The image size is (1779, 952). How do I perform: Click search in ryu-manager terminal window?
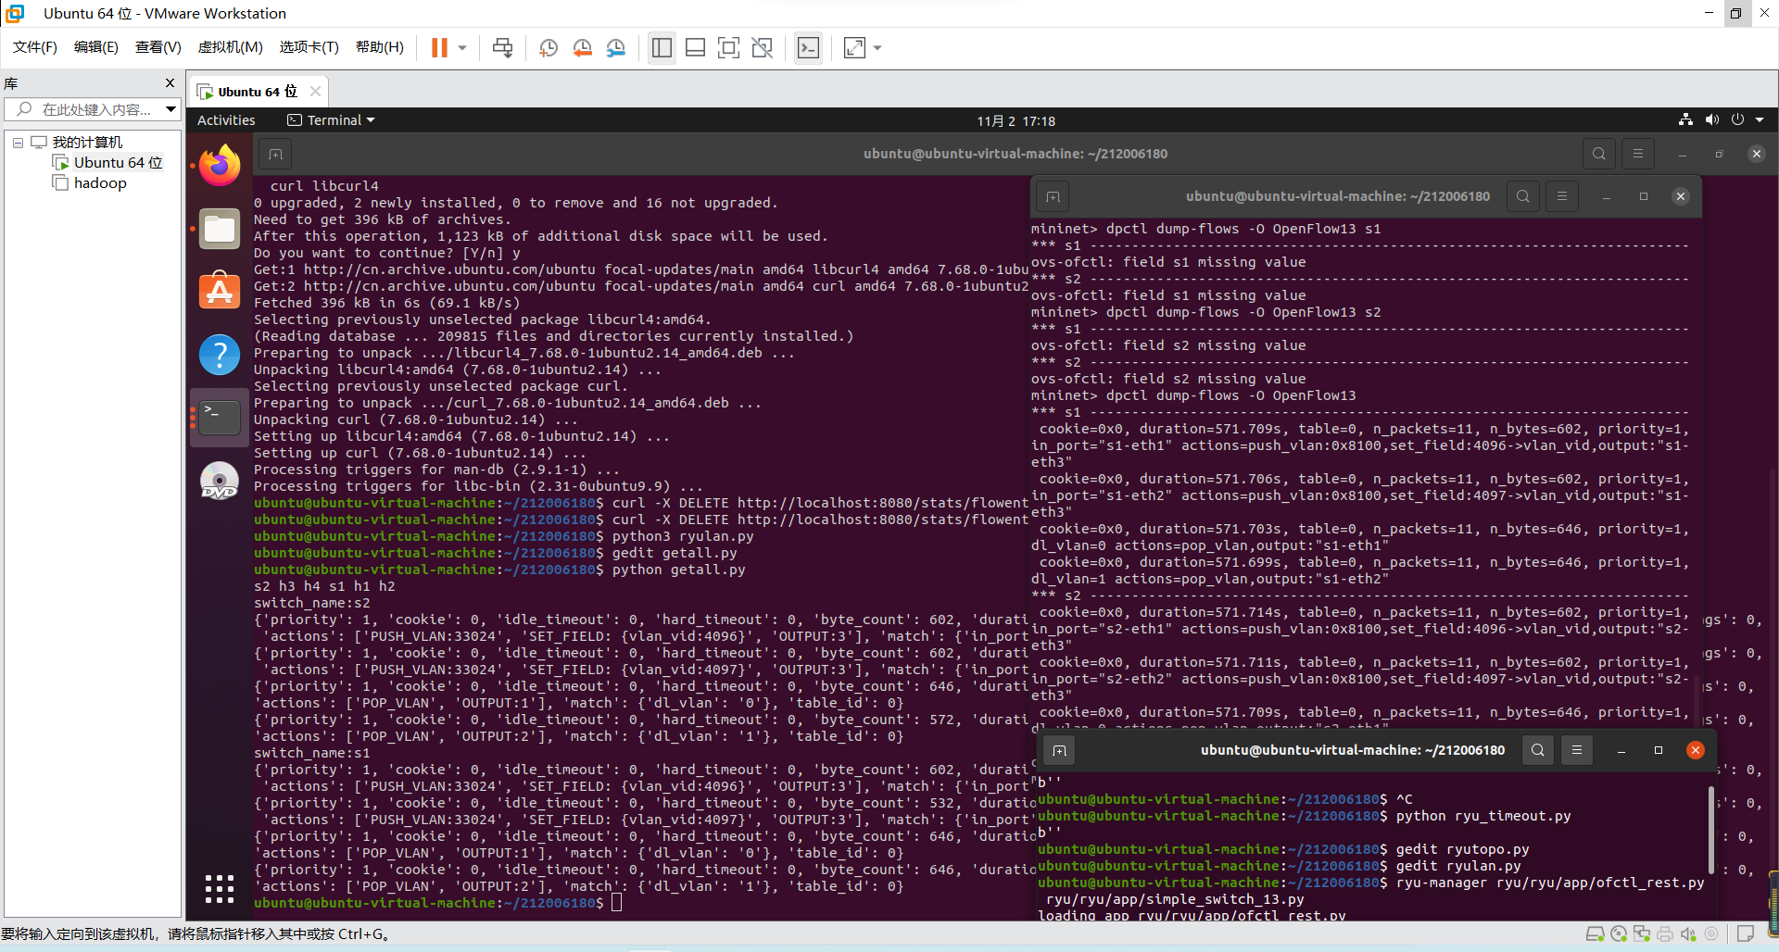(1538, 750)
